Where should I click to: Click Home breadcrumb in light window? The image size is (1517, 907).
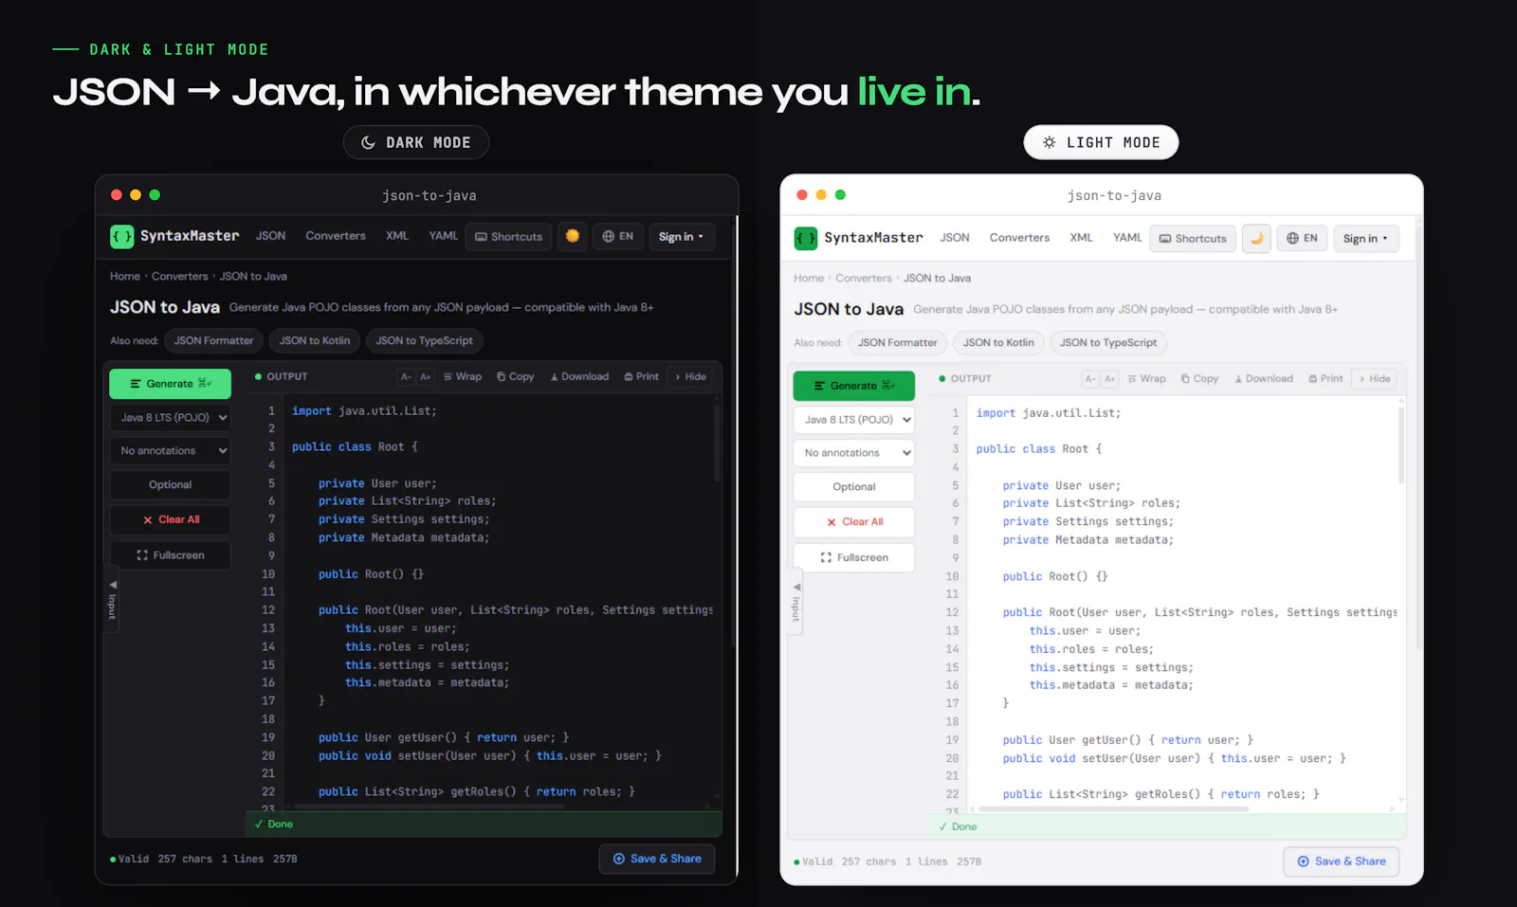coord(809,278)
